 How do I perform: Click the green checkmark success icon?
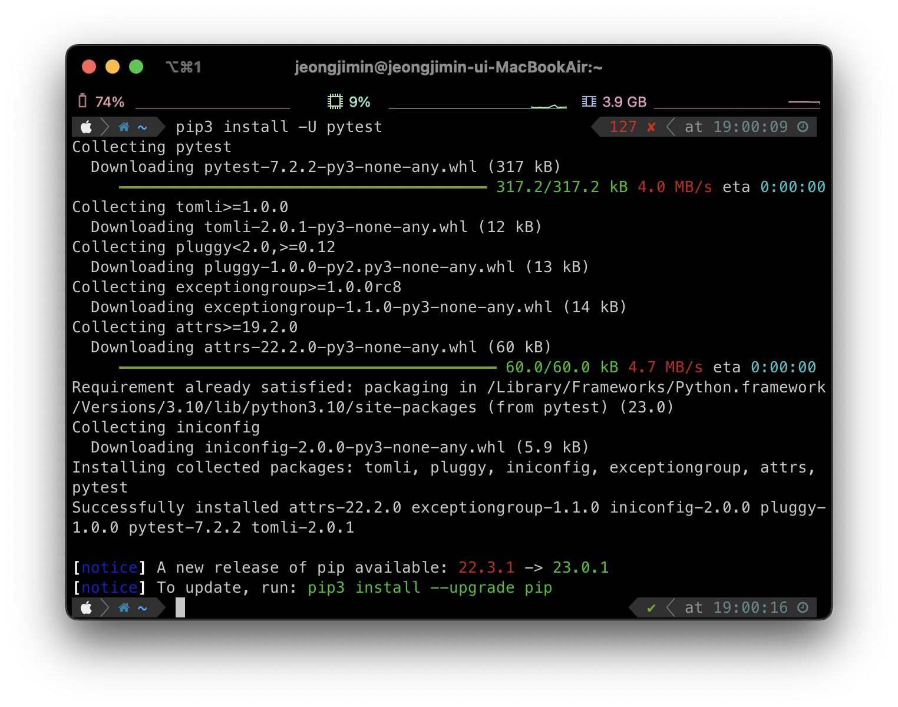pyautogui.click(x=651, y=607)
